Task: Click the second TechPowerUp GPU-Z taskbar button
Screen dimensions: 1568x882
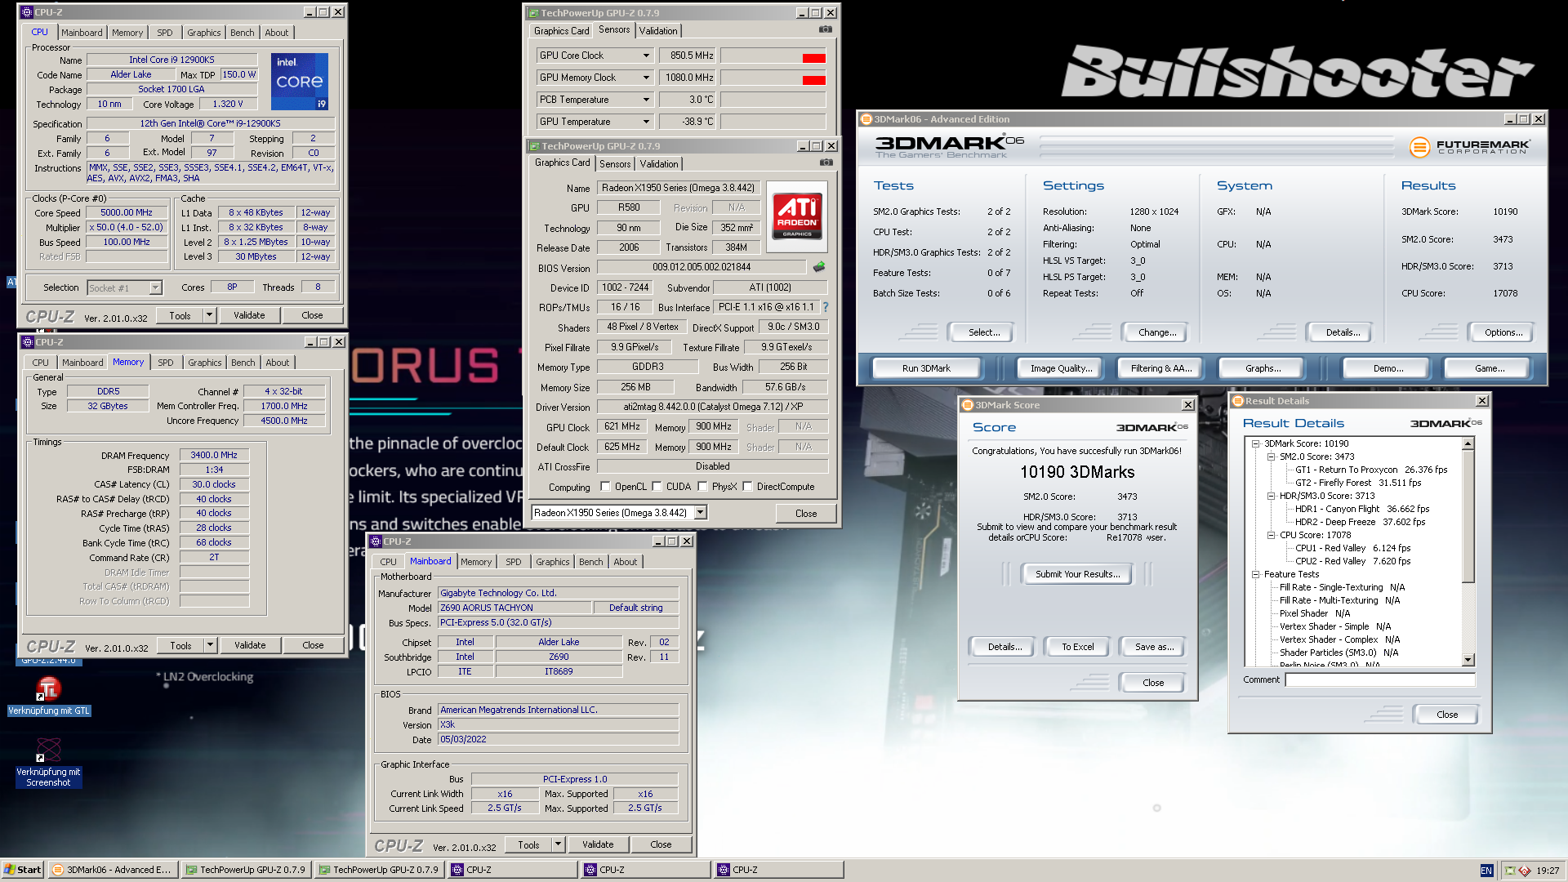Action: coord(378,870)
